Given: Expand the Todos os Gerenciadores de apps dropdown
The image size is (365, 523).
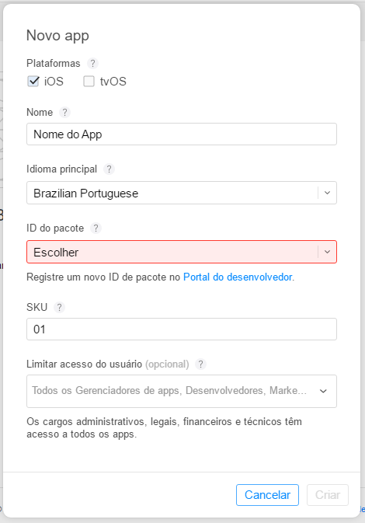Looking at the screenshot, I should [x=182, y=391].
